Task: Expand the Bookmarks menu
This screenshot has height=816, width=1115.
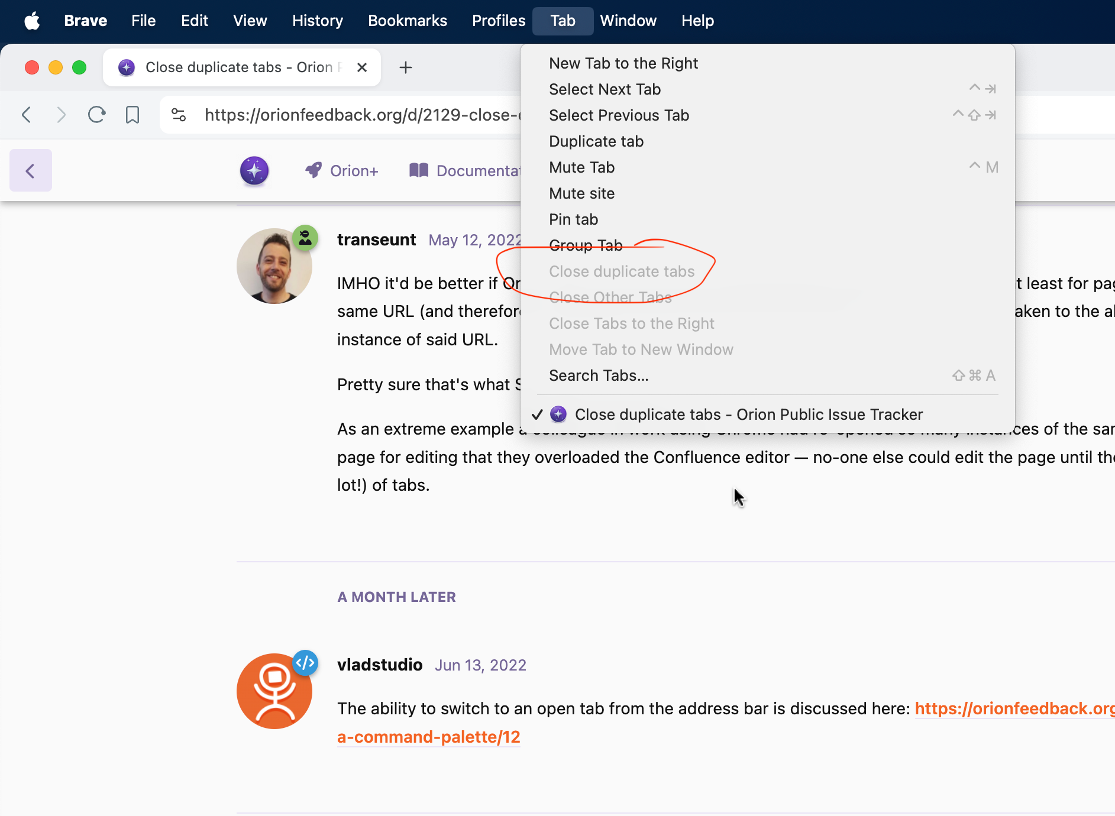Action: tap(407, 21)
